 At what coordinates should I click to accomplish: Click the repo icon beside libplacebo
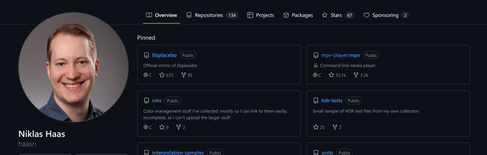tap(146, 55)
